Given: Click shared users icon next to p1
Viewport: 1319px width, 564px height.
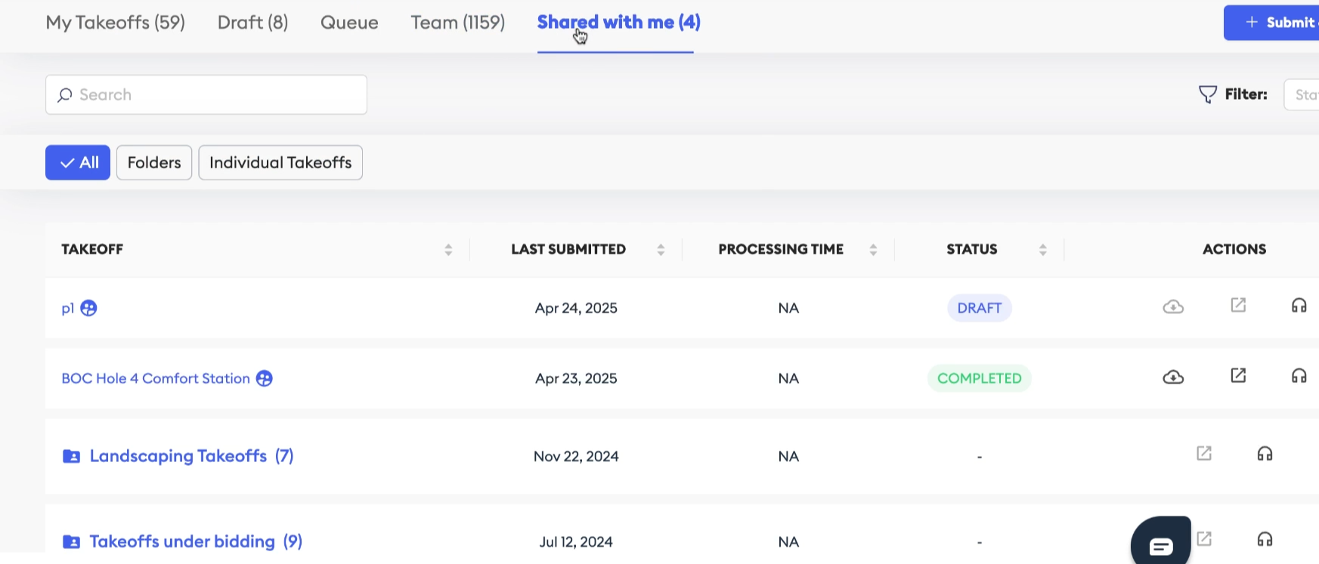Looking at the screenshot, I should tap(88, 308).
